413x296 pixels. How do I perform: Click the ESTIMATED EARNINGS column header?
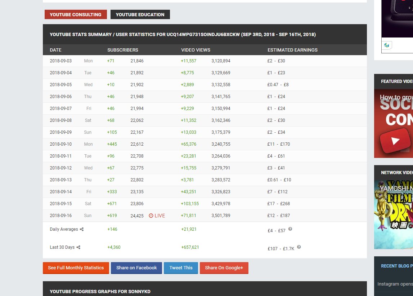[x=292, y=50]
